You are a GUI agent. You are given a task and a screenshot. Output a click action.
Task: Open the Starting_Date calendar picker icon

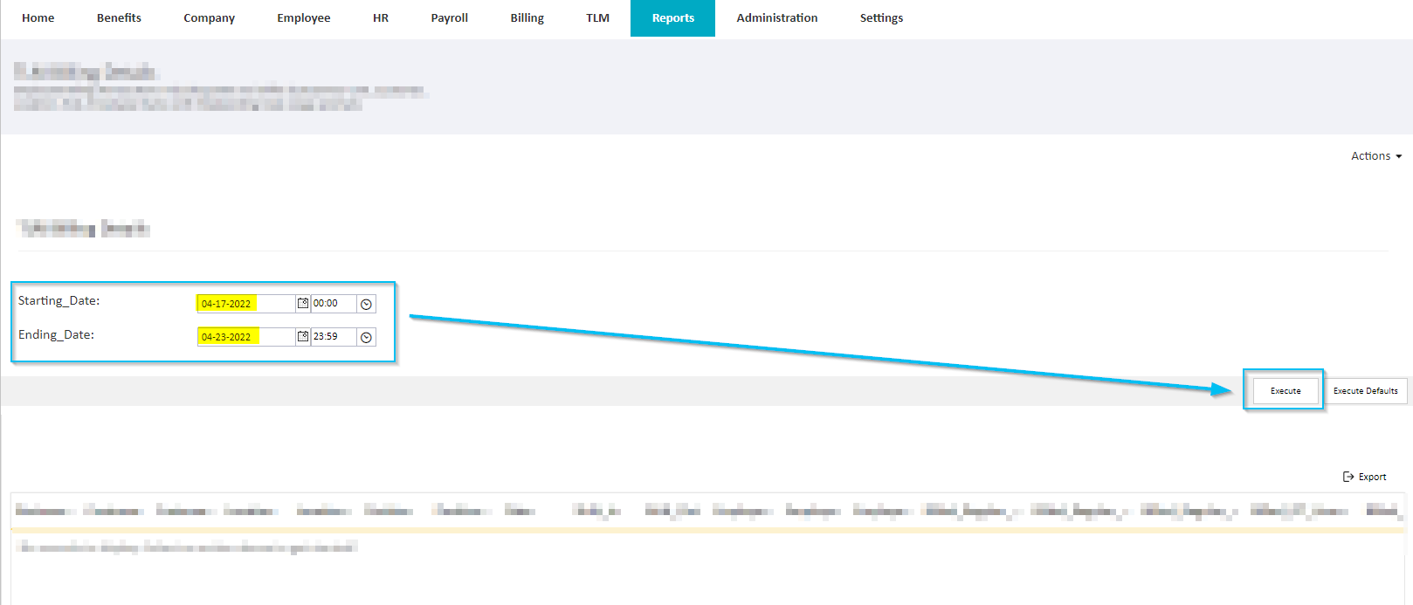(x=303, y=303)
